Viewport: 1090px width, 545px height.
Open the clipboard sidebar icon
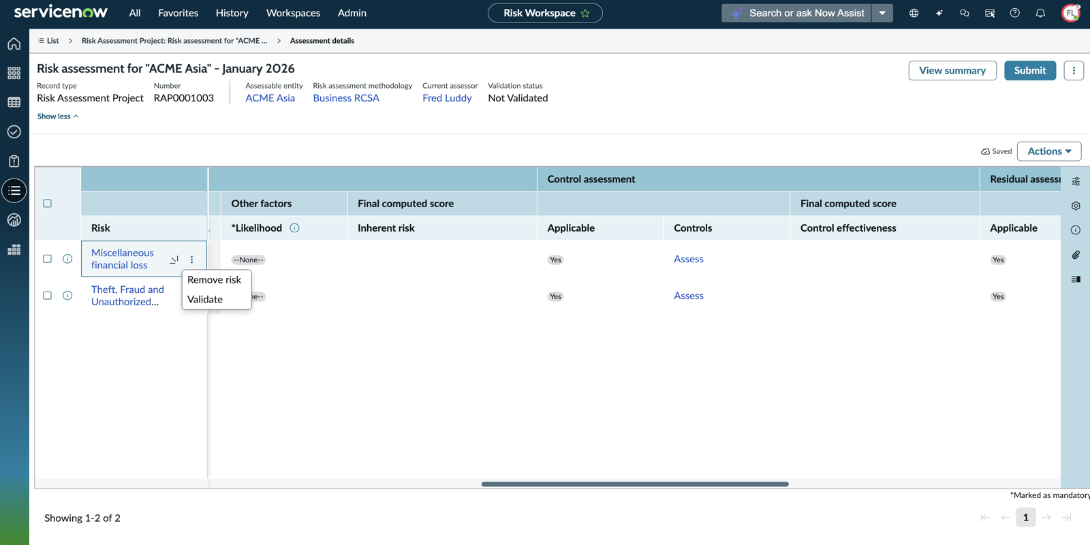(x=14, y=161)
